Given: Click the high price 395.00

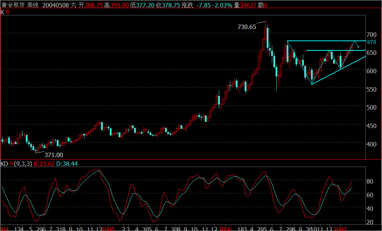Looking at the screenshot, I should click(119, 5).
